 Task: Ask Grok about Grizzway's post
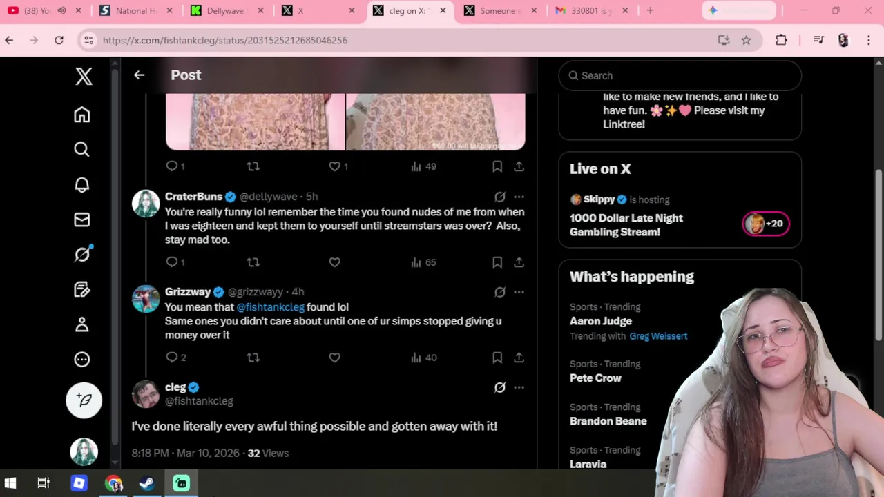coord(500,292)
